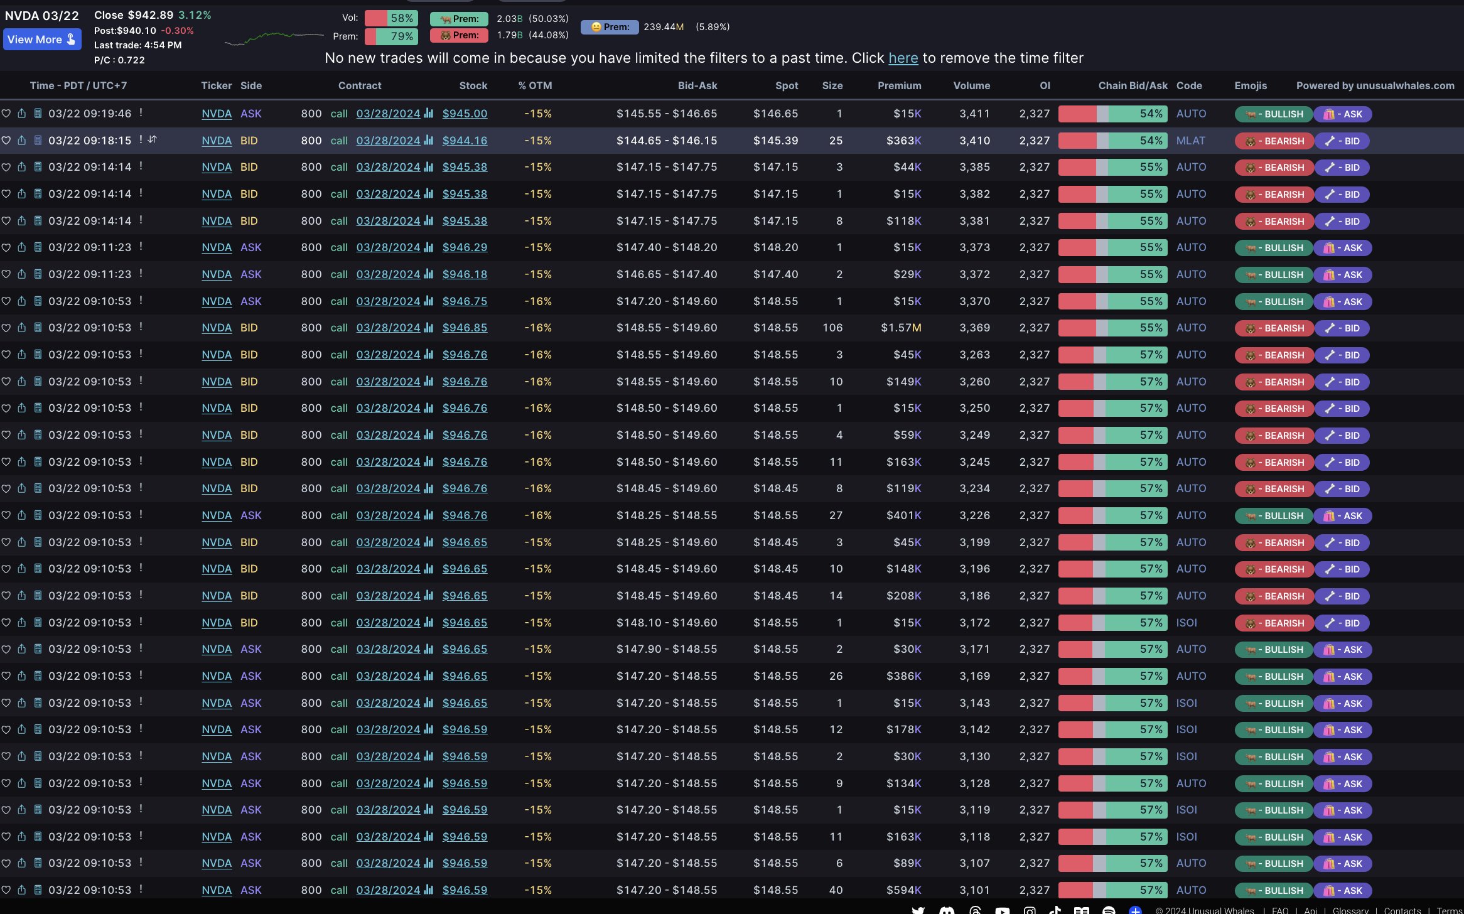Open chart icon beside $945.00 row contract
Image resolution: width=1464 pixels, height=914 pixels.
pos(429,114)
